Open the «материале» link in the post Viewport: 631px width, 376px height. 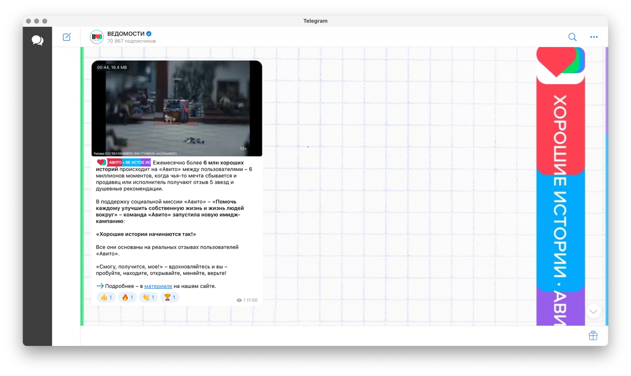158,286
